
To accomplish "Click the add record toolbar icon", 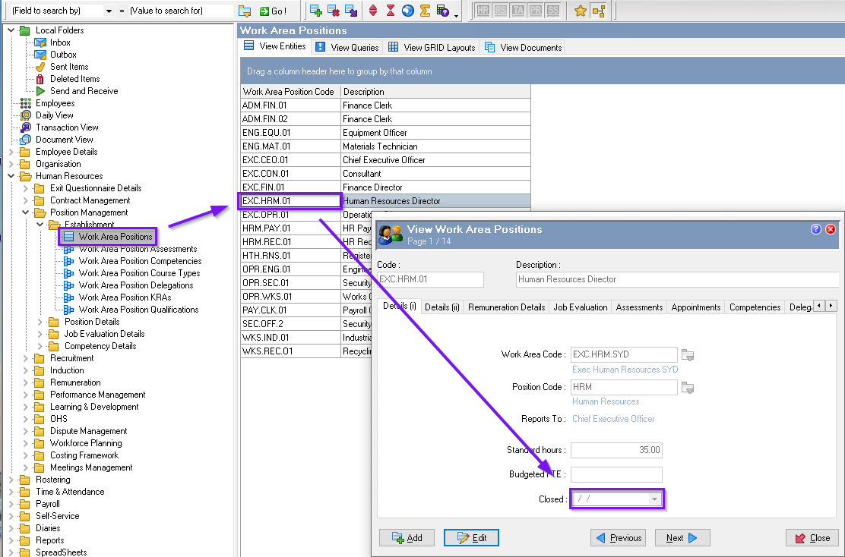I will click(316, 11).
